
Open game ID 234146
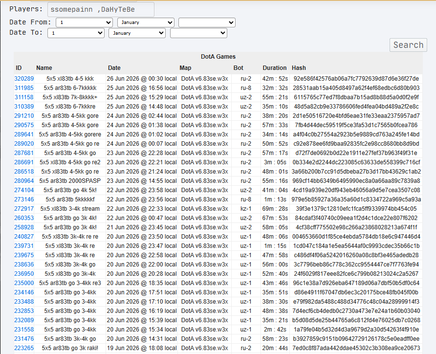pos(24,292)
